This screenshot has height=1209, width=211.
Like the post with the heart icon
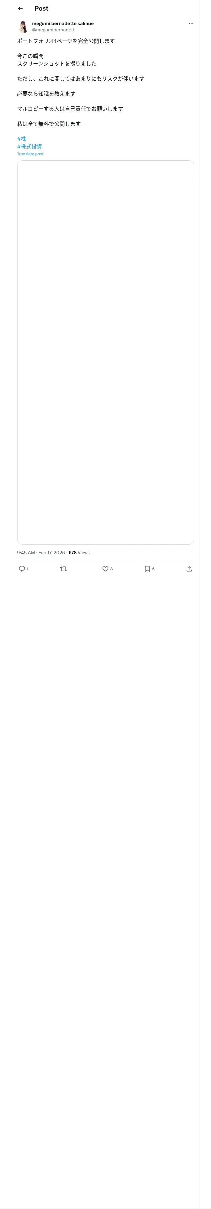pyautogui.click(x=105, y=568)
